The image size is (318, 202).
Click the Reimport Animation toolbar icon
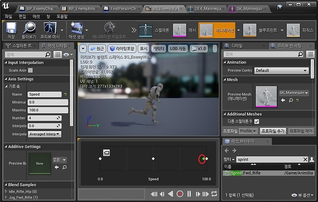110,30
